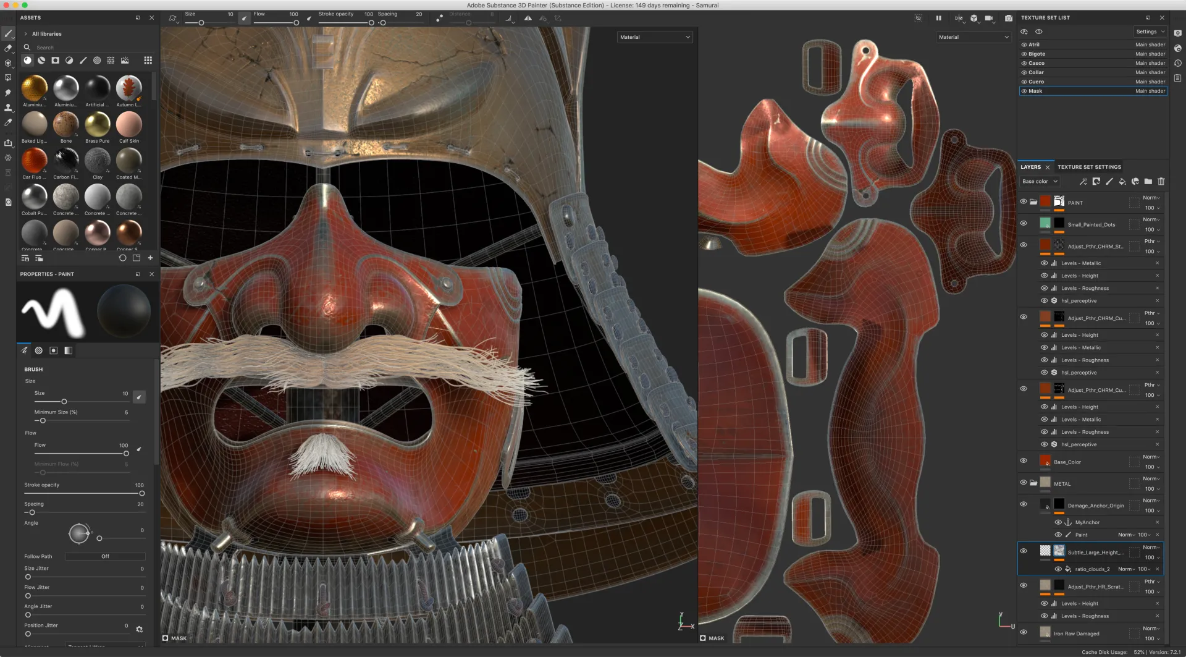Select the Bigote texture set
The height and width of the screenshot is (657, 1186).
(1037, 54)
